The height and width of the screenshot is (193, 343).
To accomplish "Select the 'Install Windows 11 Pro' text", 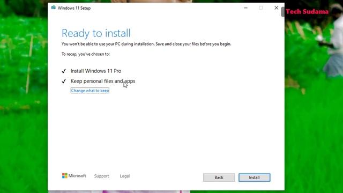I will [96, 71].
